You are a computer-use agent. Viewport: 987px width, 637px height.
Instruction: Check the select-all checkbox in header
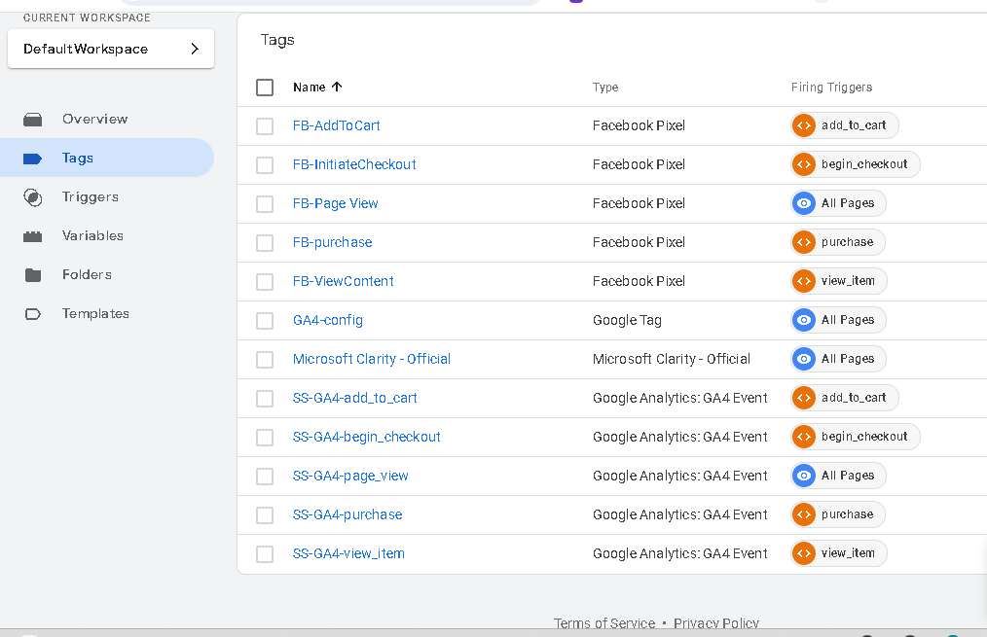coord(265,88)
